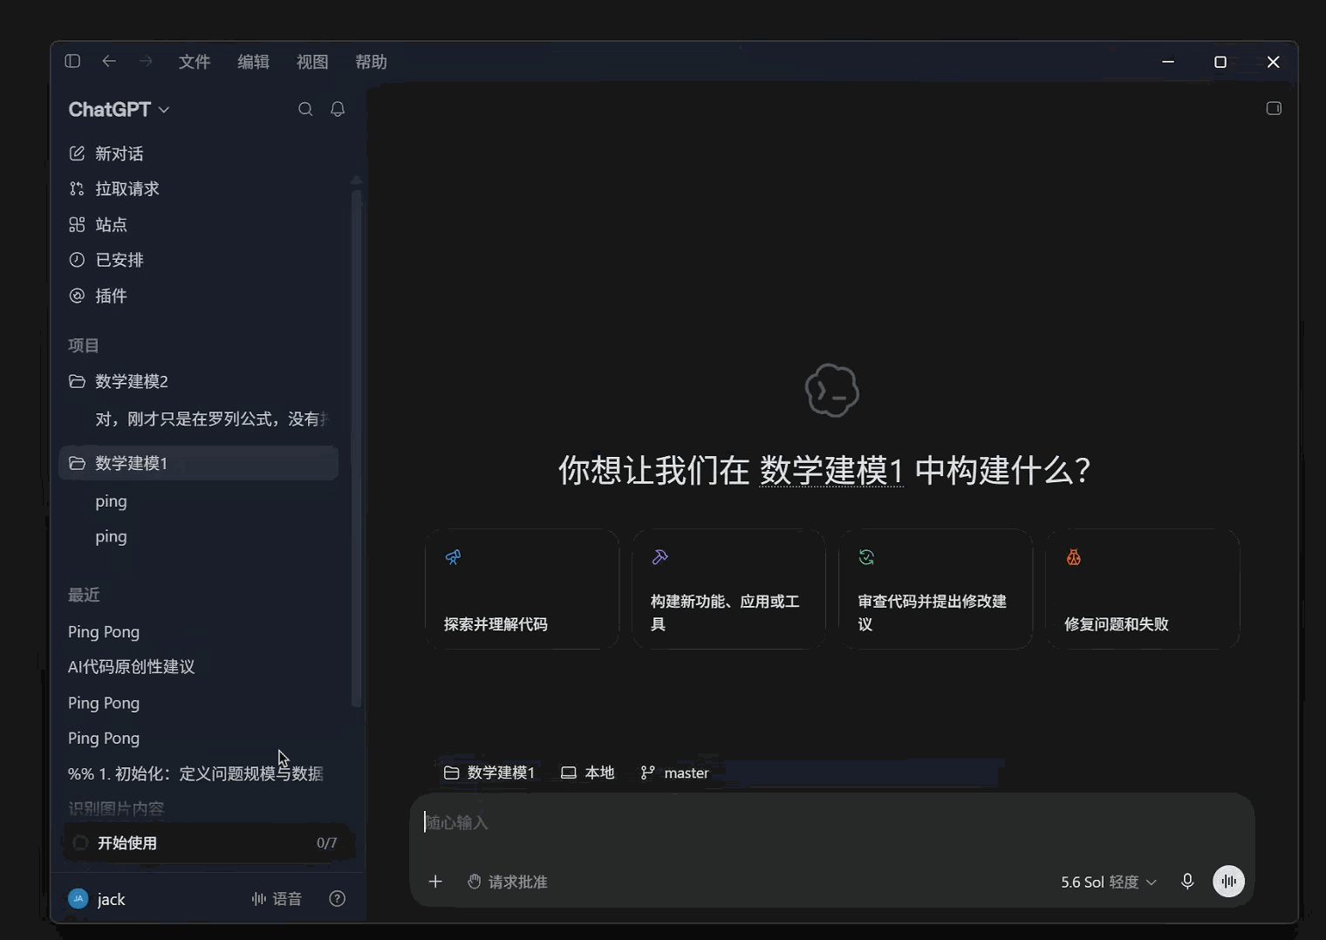Image resolution: width=1326 pixels, height=940 pixels.
Task: Expand the ChatGPT workspace dropdown
Action: 120,109
